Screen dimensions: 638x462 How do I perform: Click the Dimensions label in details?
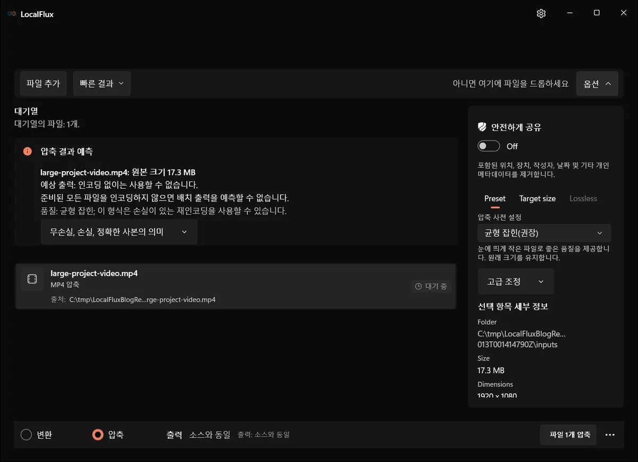click(496, 384)
